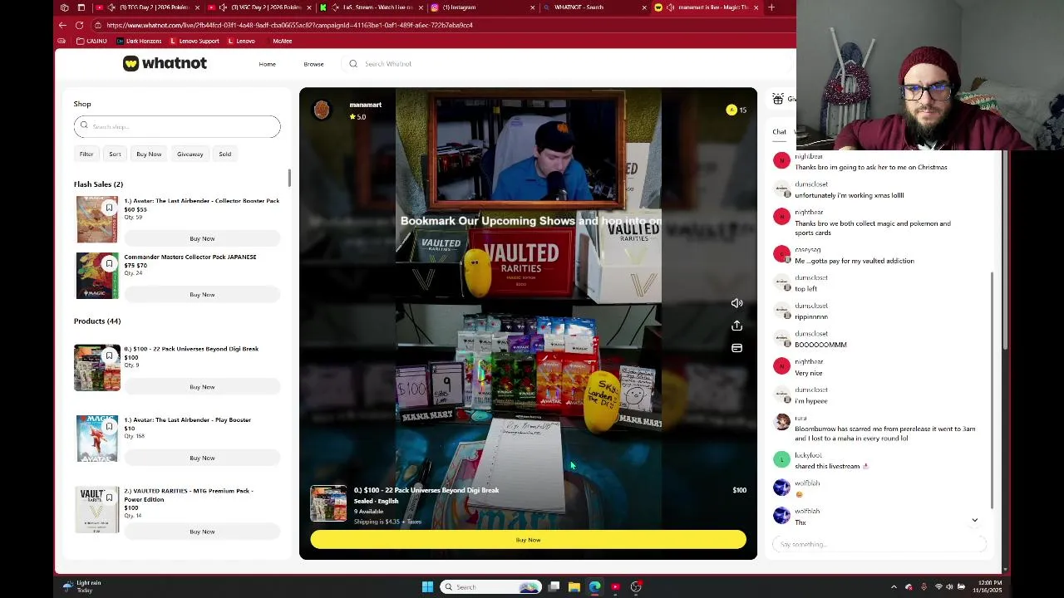1064x598 pixels.
Task: Switch to the WHATNOT - Search tab
Action: pyautogui.click(x=594, y=7)
